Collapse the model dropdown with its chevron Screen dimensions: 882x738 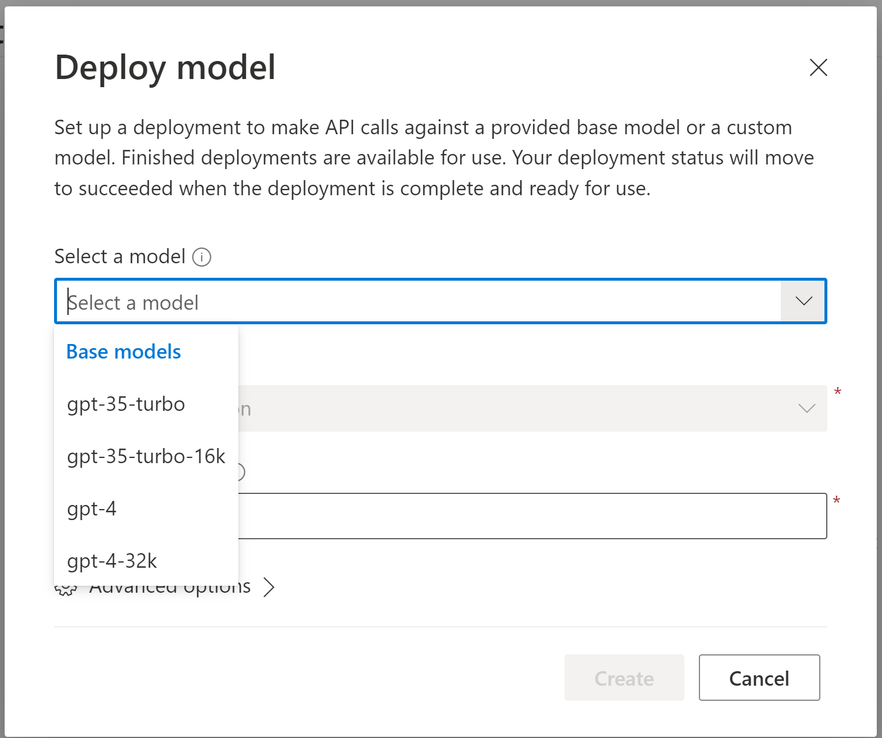pos(804,301)
